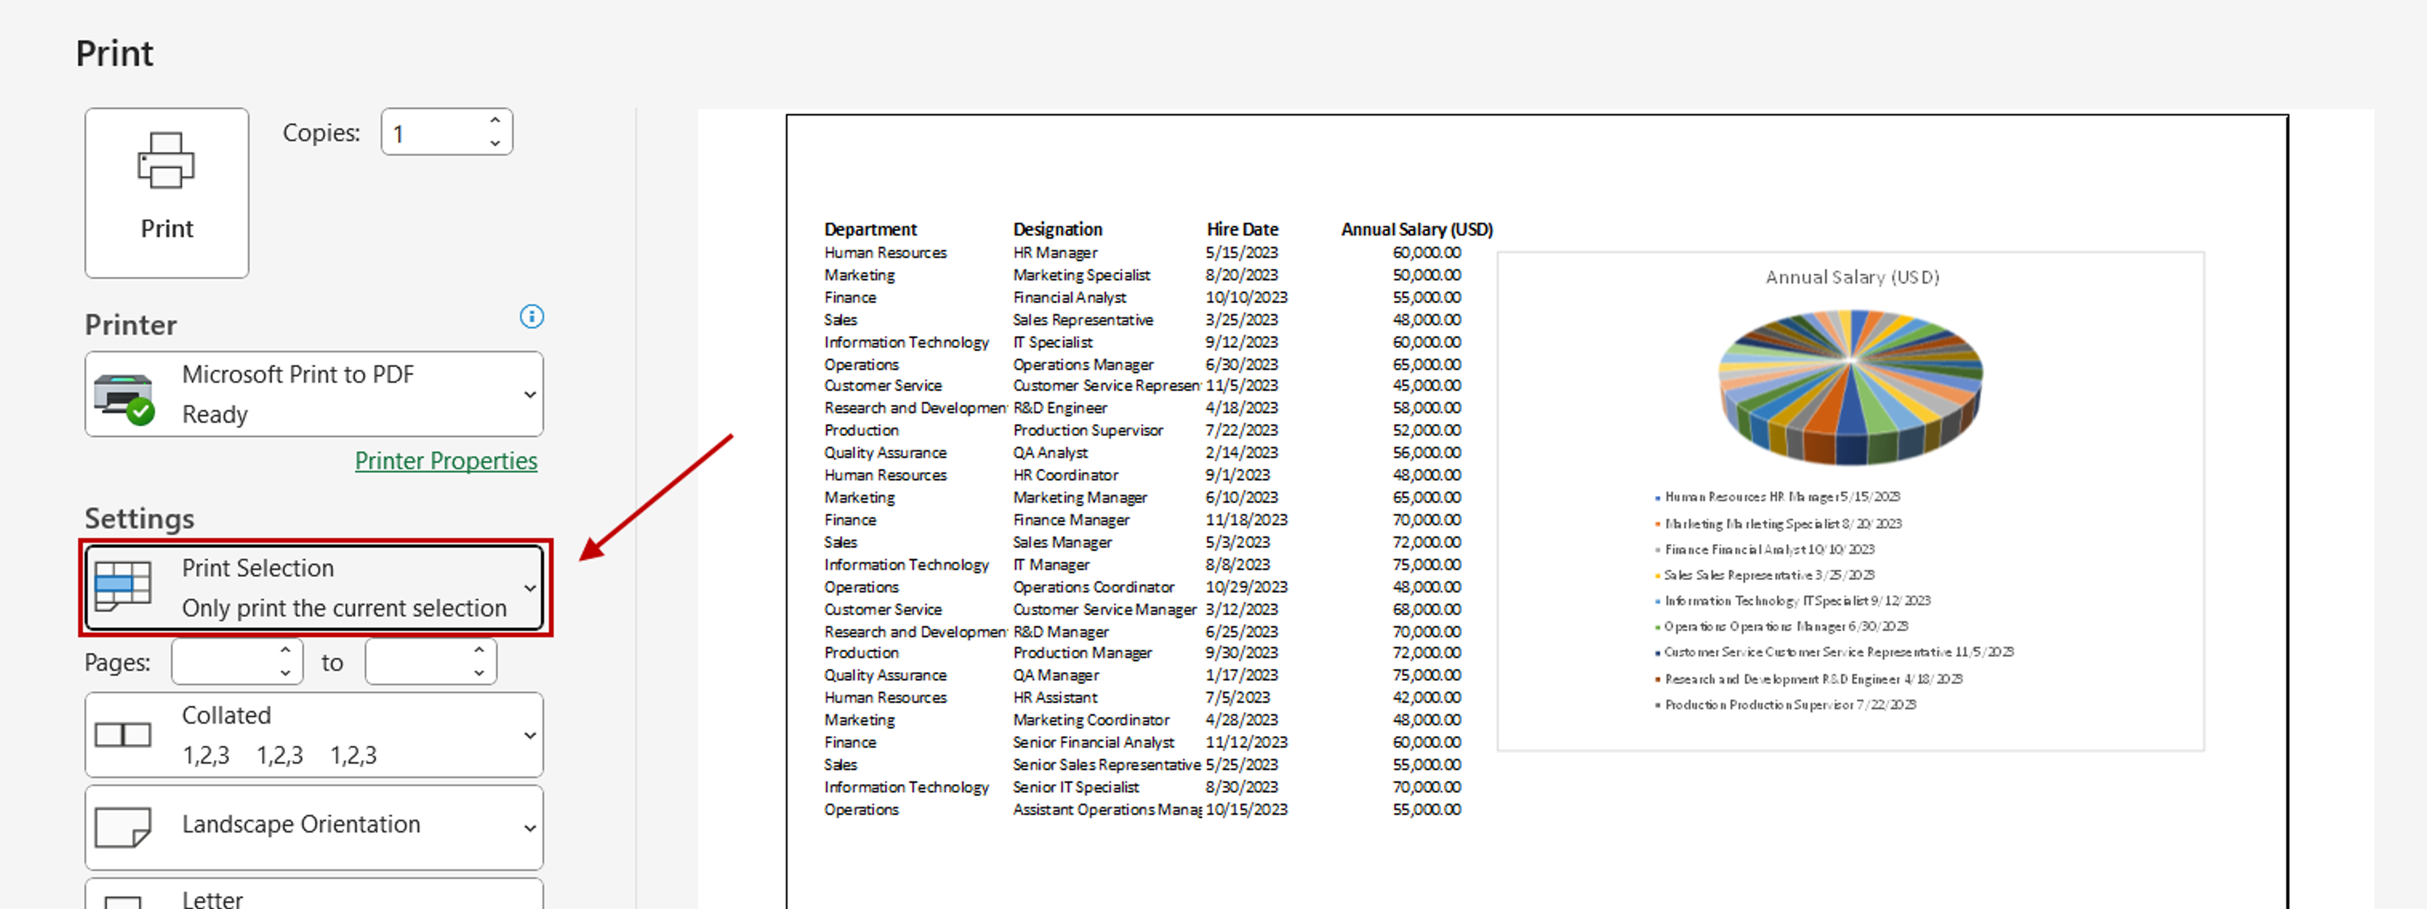
Task: Click 'Operations Coordinator' cell in preview
Action: pyautogui.click(x=1094, y=588)
